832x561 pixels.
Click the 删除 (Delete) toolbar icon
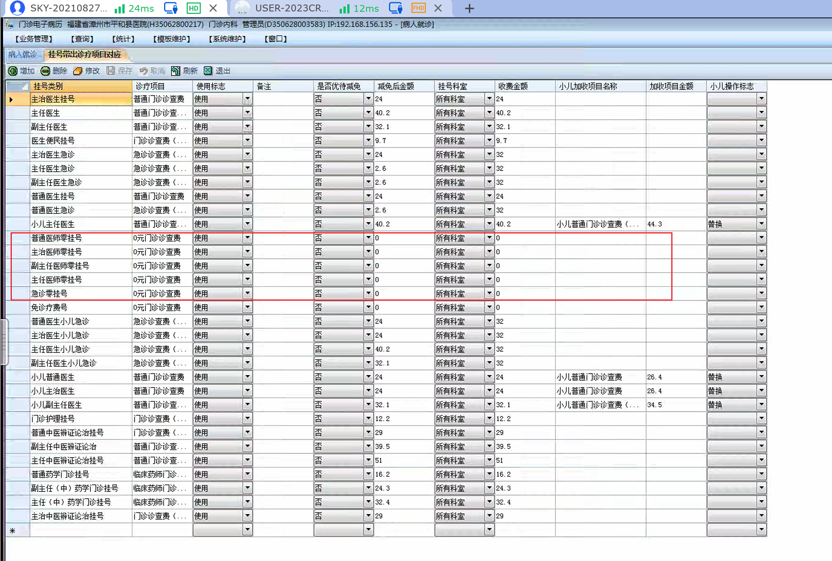[46, 71]
